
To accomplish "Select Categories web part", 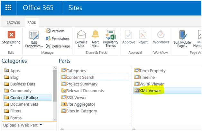I will [x=74, y=70].
